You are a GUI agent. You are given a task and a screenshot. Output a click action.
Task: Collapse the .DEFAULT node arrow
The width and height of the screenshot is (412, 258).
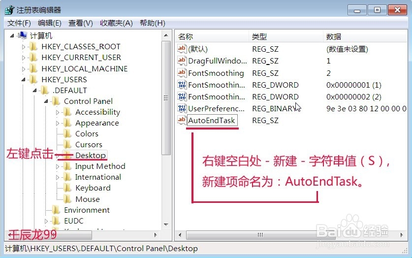(34, 91)
